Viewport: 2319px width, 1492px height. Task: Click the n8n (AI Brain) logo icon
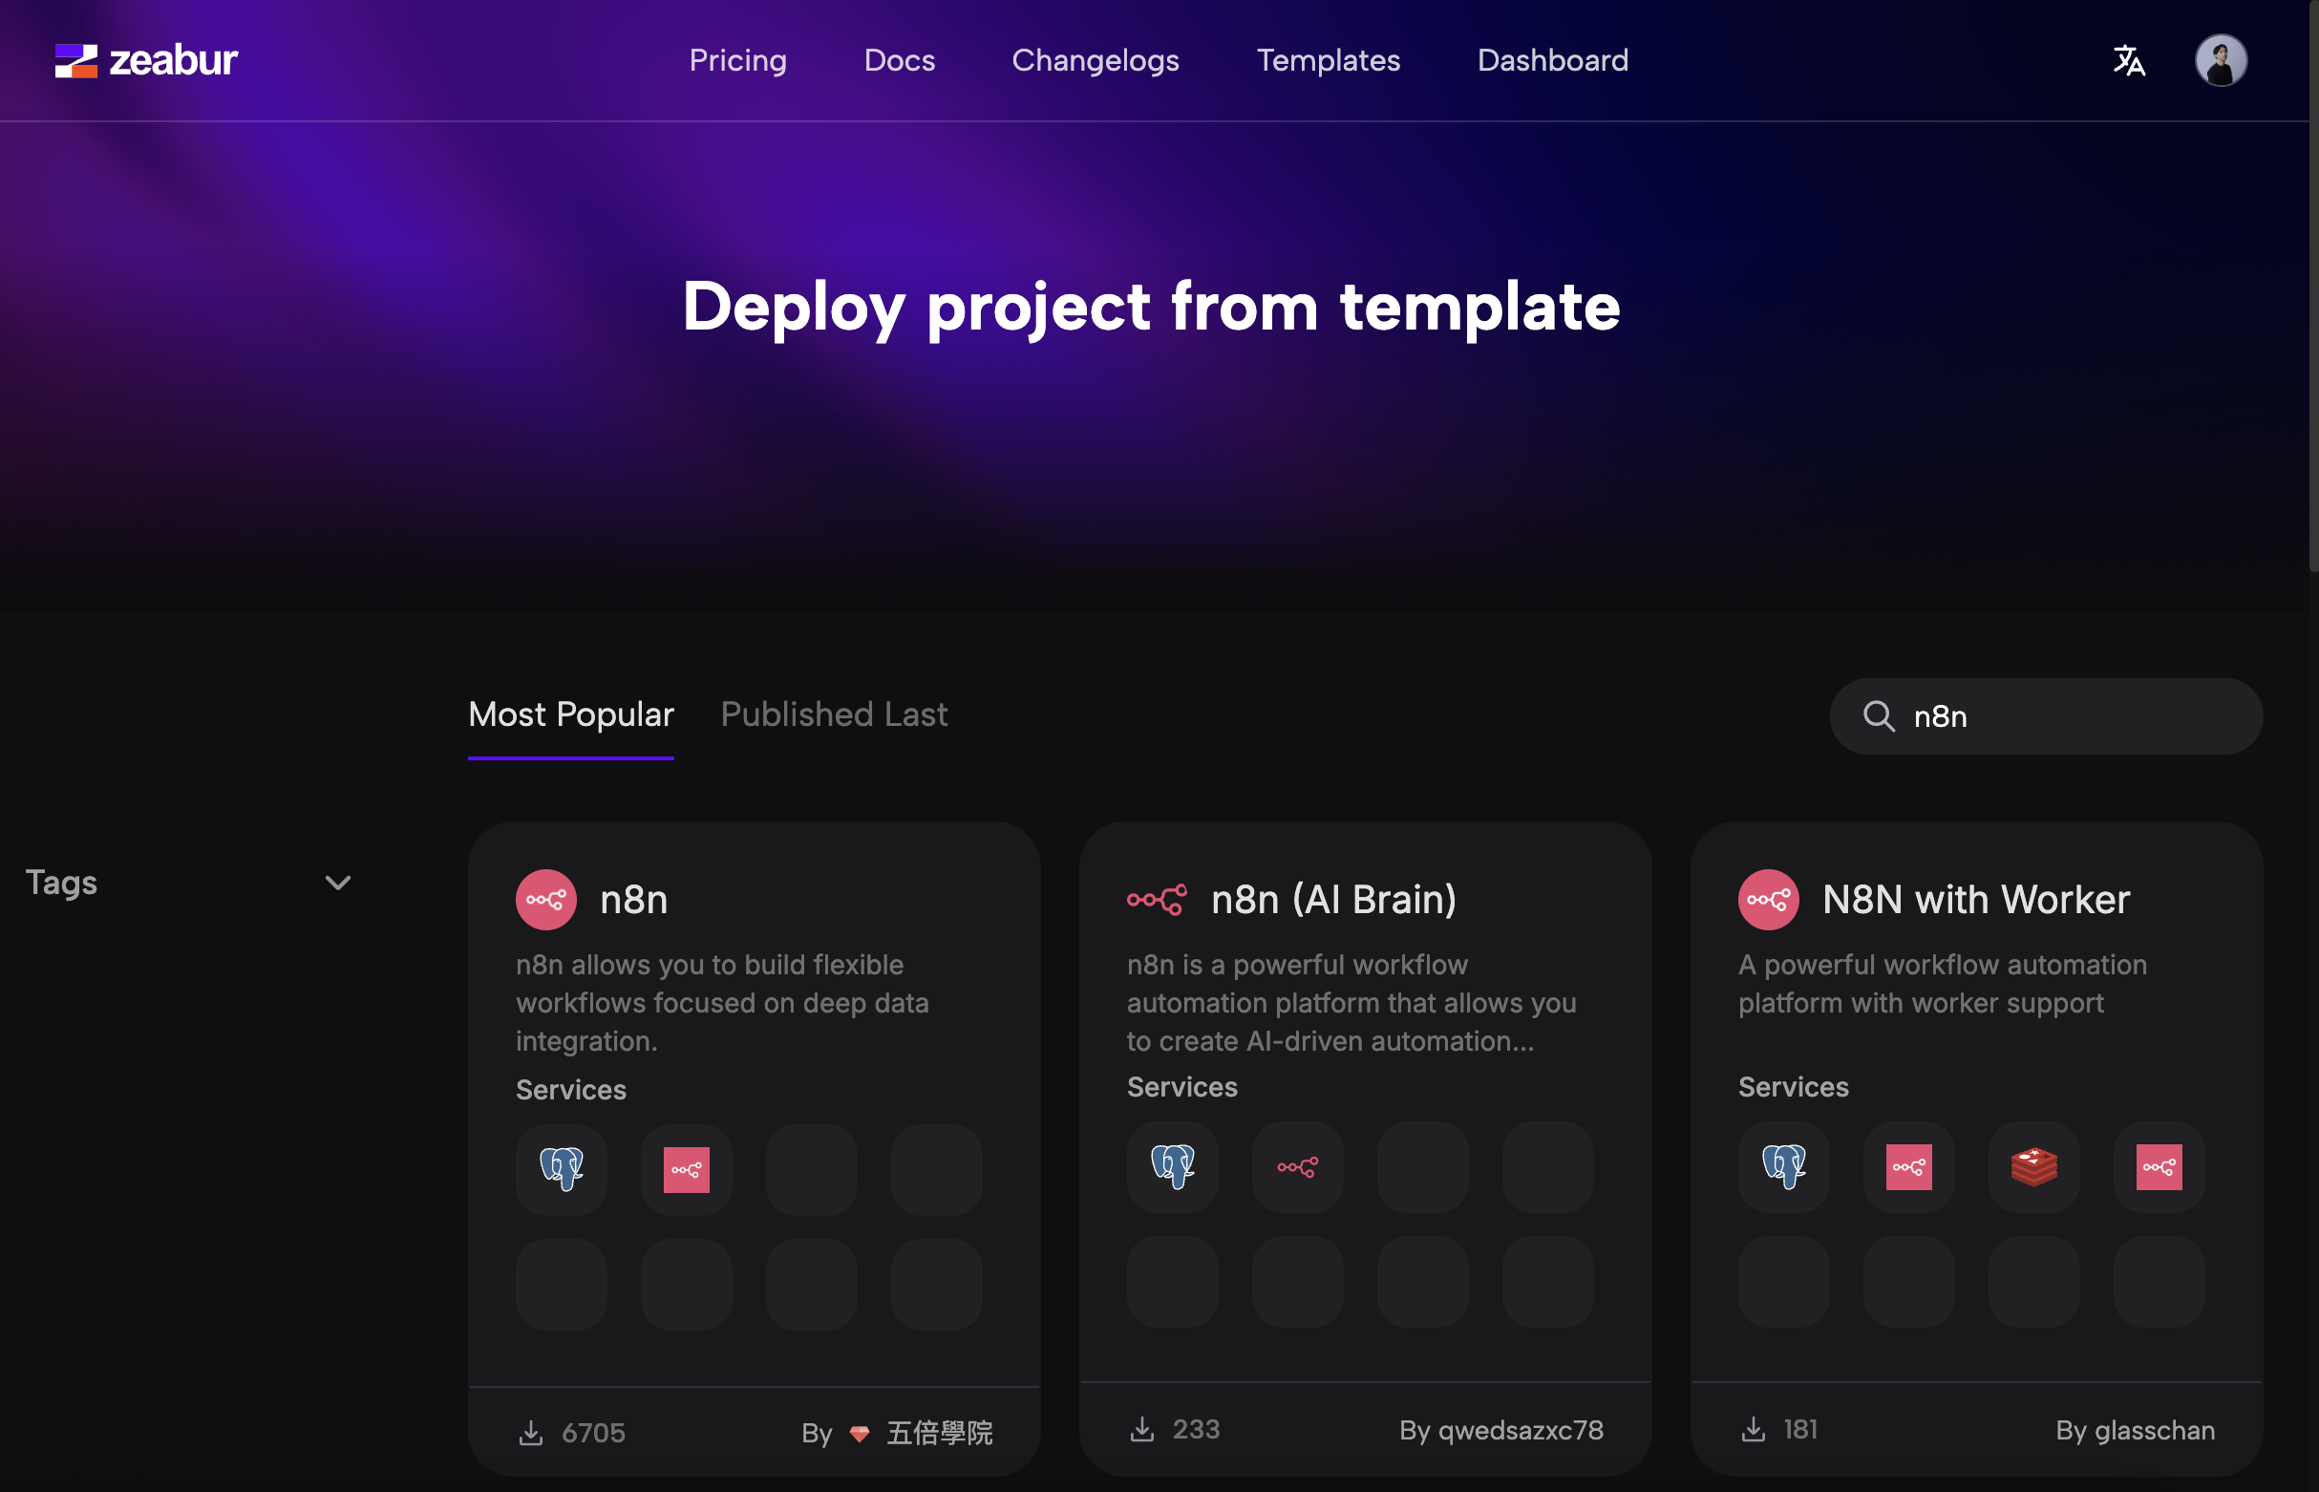1157,899
